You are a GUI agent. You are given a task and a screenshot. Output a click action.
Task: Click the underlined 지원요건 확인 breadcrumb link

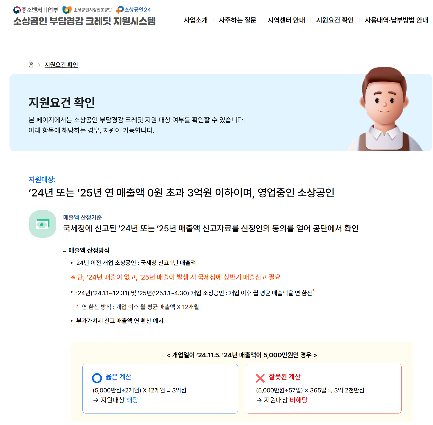pos(61,65)
